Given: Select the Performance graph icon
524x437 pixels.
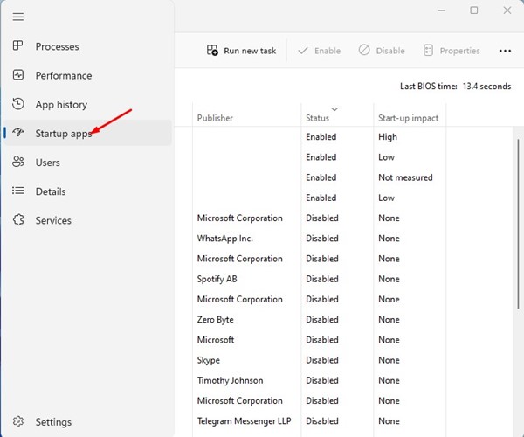Looking at the screenshot, I should coord(18,75).
